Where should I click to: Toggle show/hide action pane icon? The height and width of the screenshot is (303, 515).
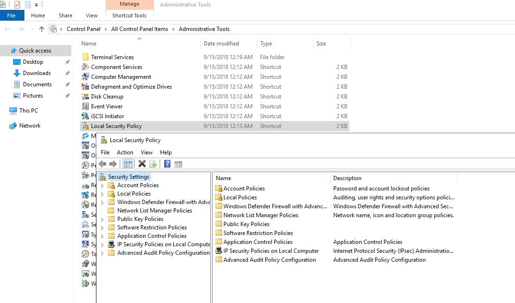(x=178, y=164)
